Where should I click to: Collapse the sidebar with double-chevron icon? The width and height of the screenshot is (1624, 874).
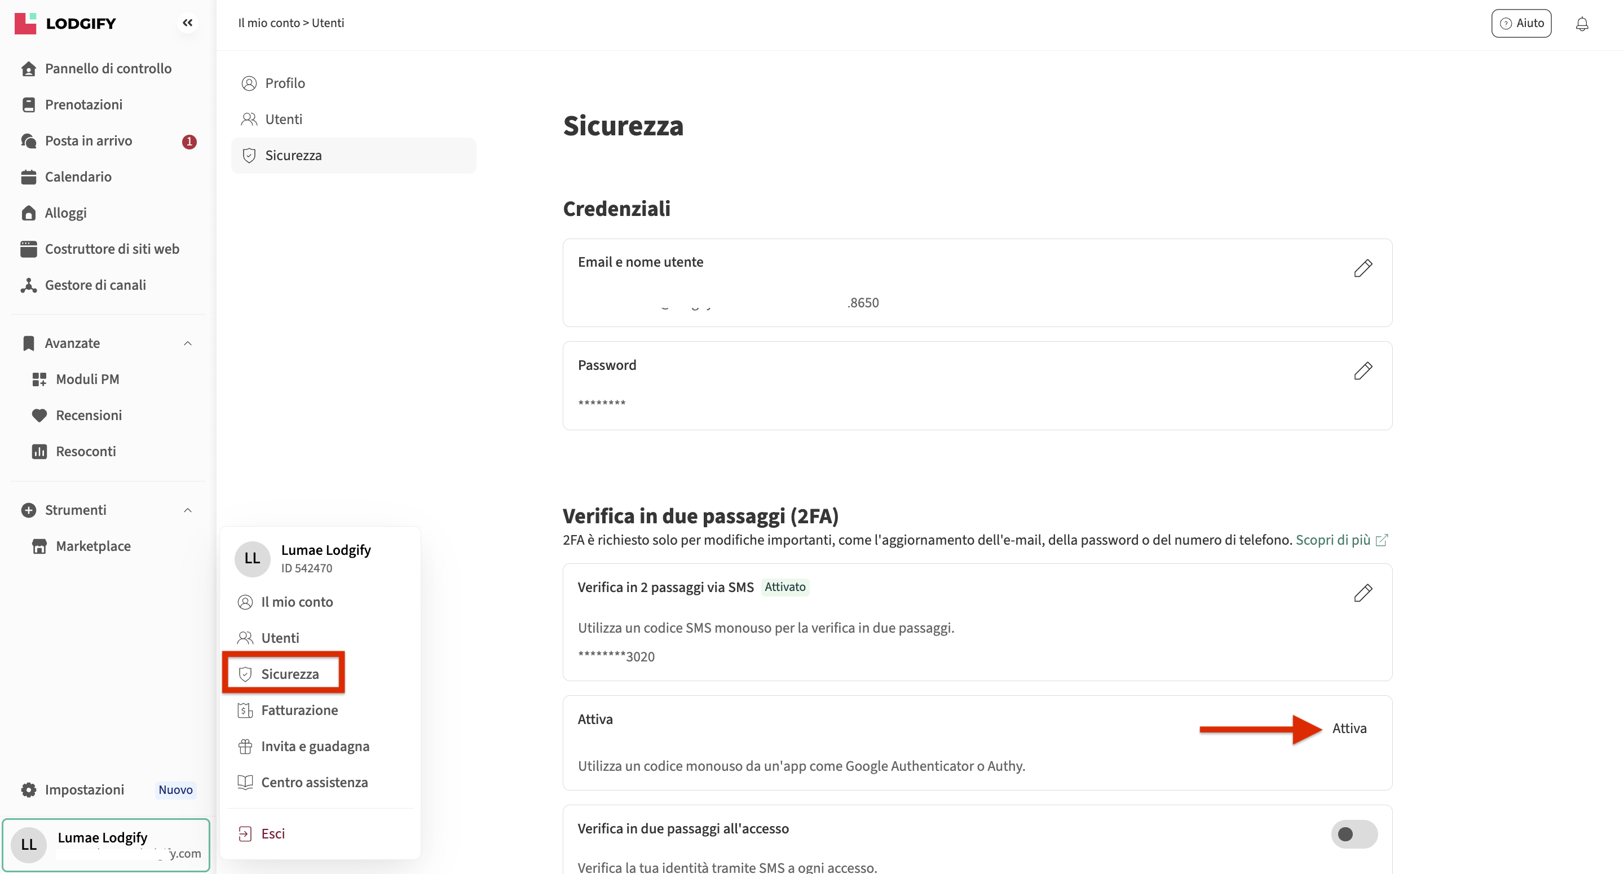coord(187,23)
